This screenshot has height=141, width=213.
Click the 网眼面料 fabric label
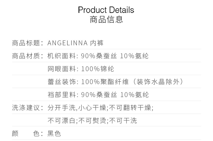point(61,69)
